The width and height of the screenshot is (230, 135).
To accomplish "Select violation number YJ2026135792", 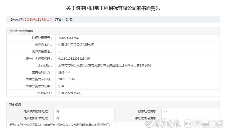I will pyautogui.click(x=69, y=38).
